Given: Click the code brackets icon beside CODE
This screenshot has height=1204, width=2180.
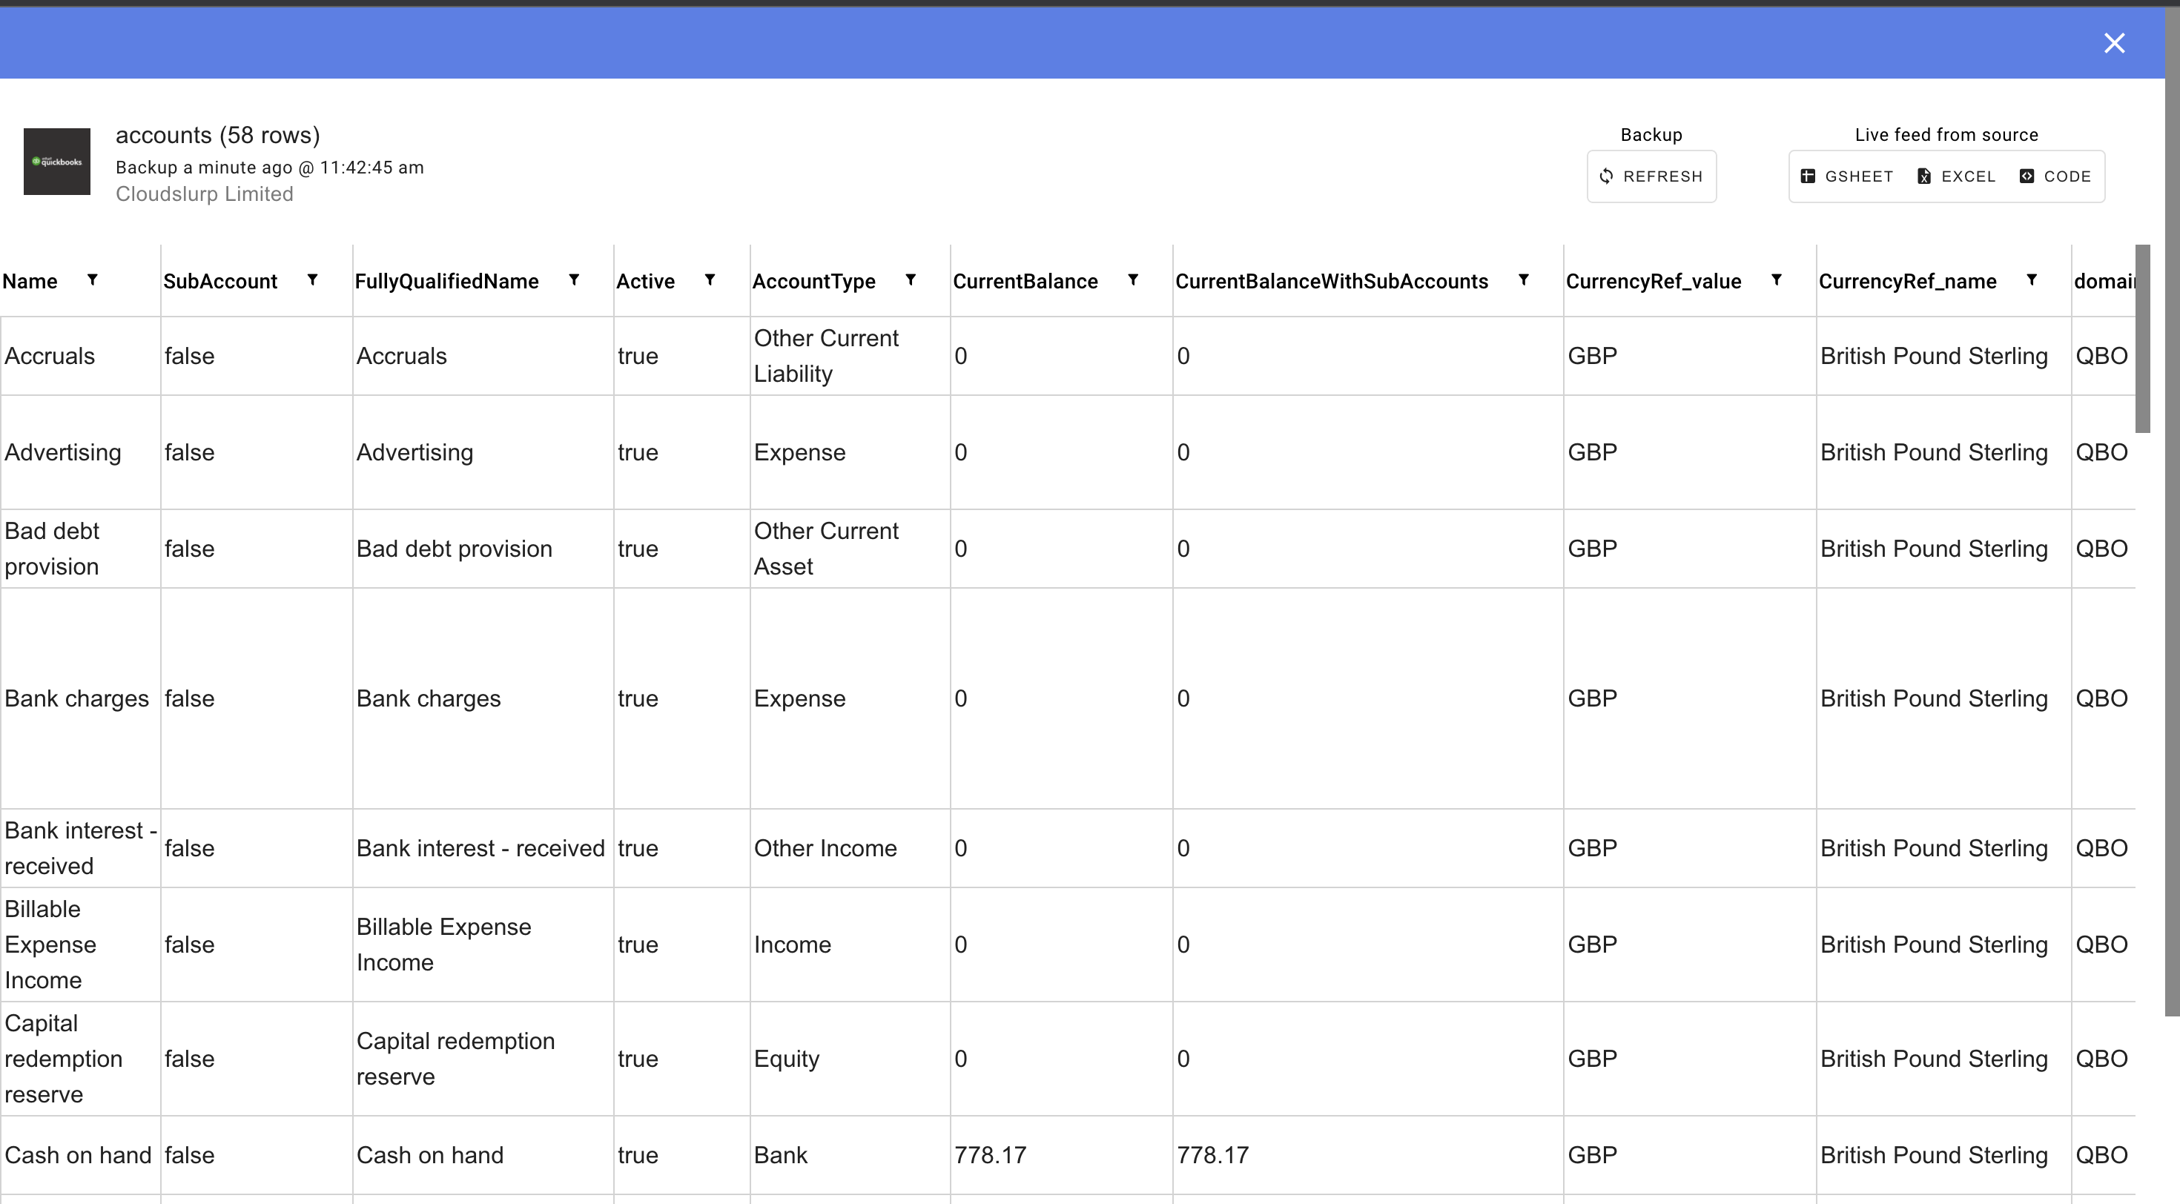Looking at the screenshot, I should point(2028,176).
